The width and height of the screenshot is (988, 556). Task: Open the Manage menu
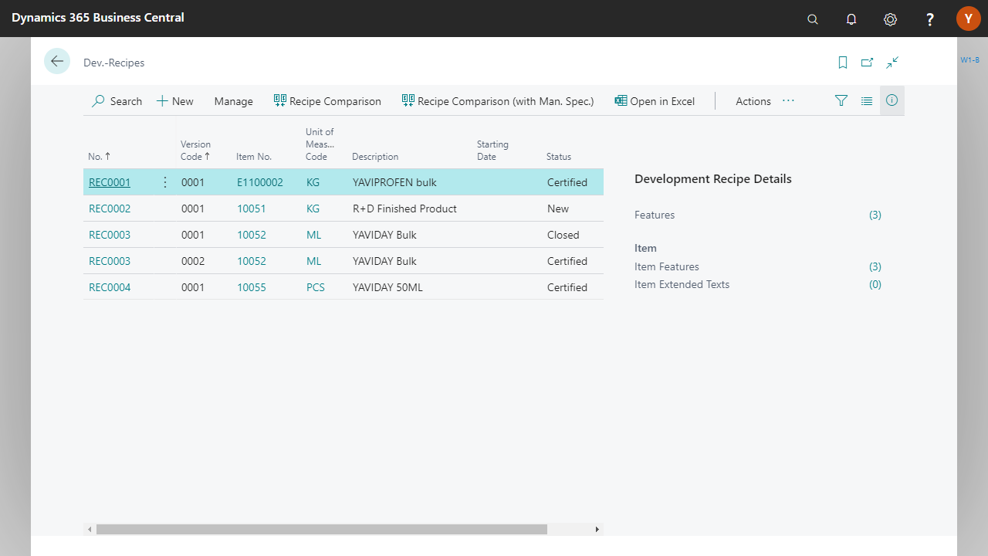pos(234,101)
